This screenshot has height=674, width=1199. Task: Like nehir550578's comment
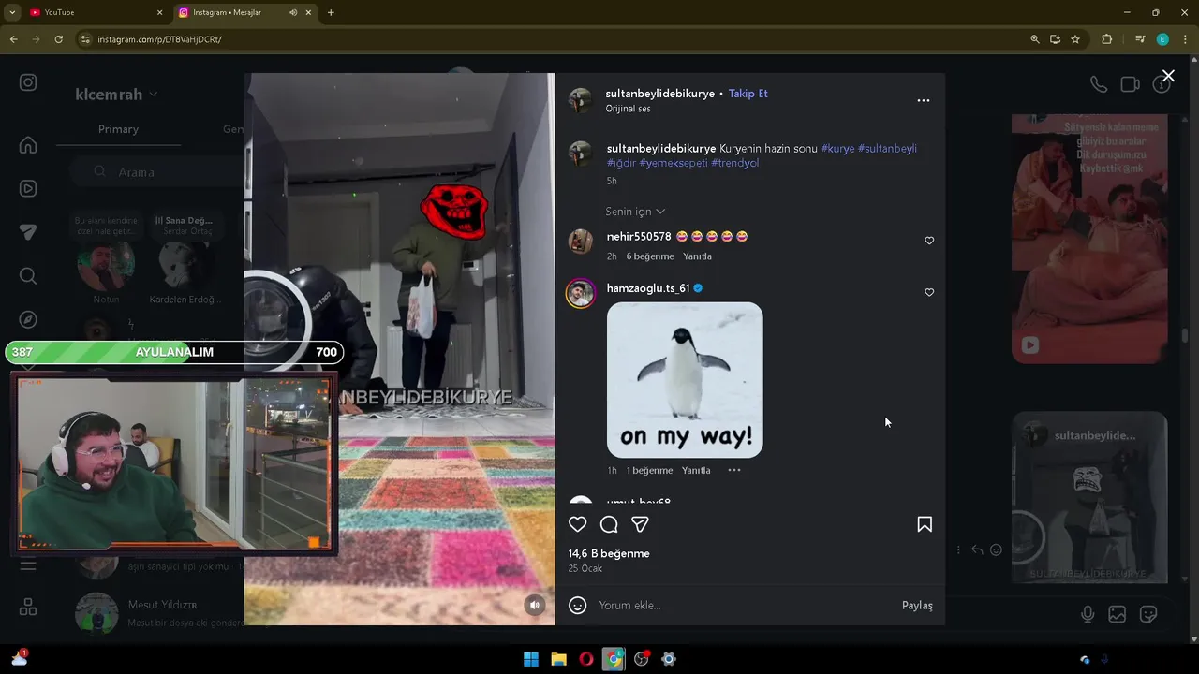pos(929,241)
